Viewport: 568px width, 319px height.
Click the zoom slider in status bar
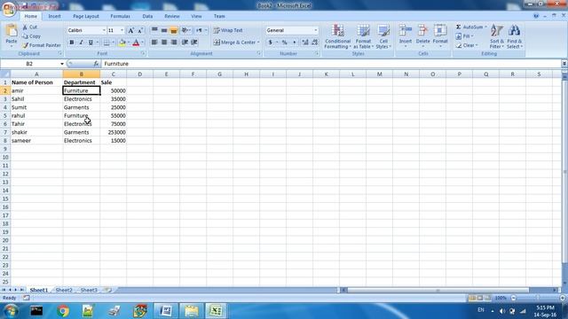click(538, 298)
